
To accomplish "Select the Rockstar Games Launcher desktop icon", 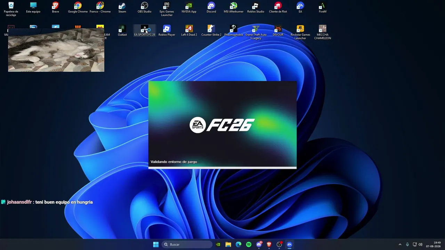I will click(x=300, y=32).
